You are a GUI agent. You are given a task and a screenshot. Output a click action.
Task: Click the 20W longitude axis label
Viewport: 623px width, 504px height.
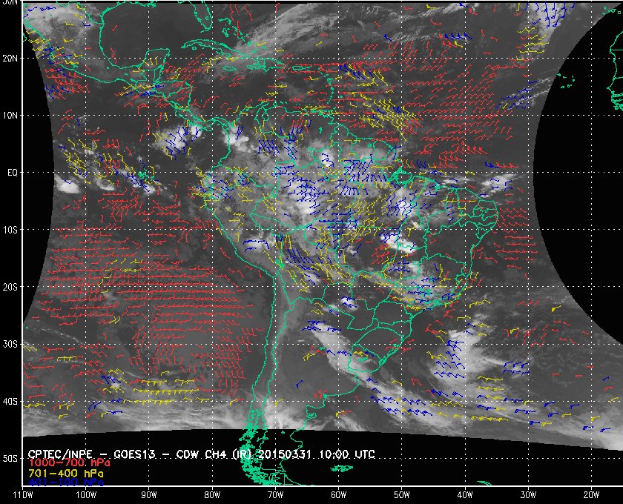(590, 494)
